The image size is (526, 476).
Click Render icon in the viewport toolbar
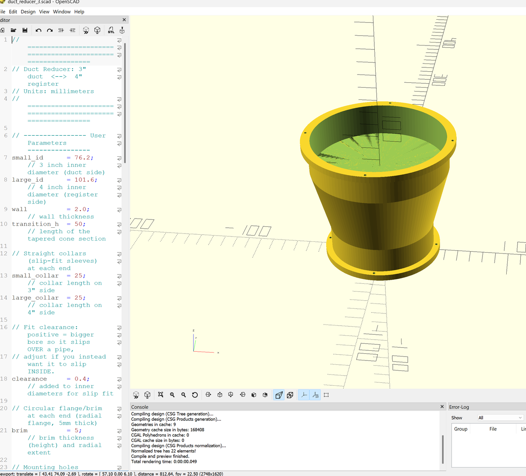point(147,395)
